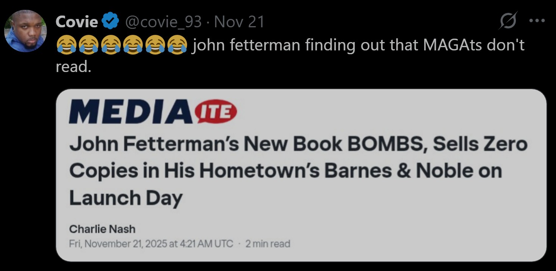The width and height of the screenshot is (556, 271).
Task: Click the 'Fri, November 21, 2025' publication date
Action: pos(118,243)
